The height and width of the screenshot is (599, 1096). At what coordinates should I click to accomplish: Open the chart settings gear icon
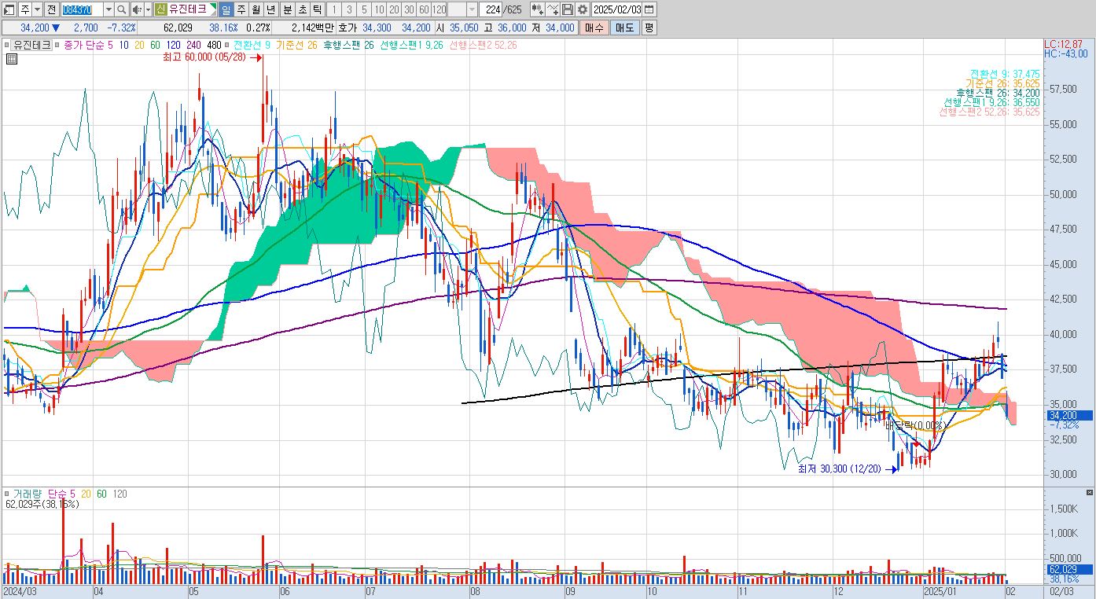point(582,9)
